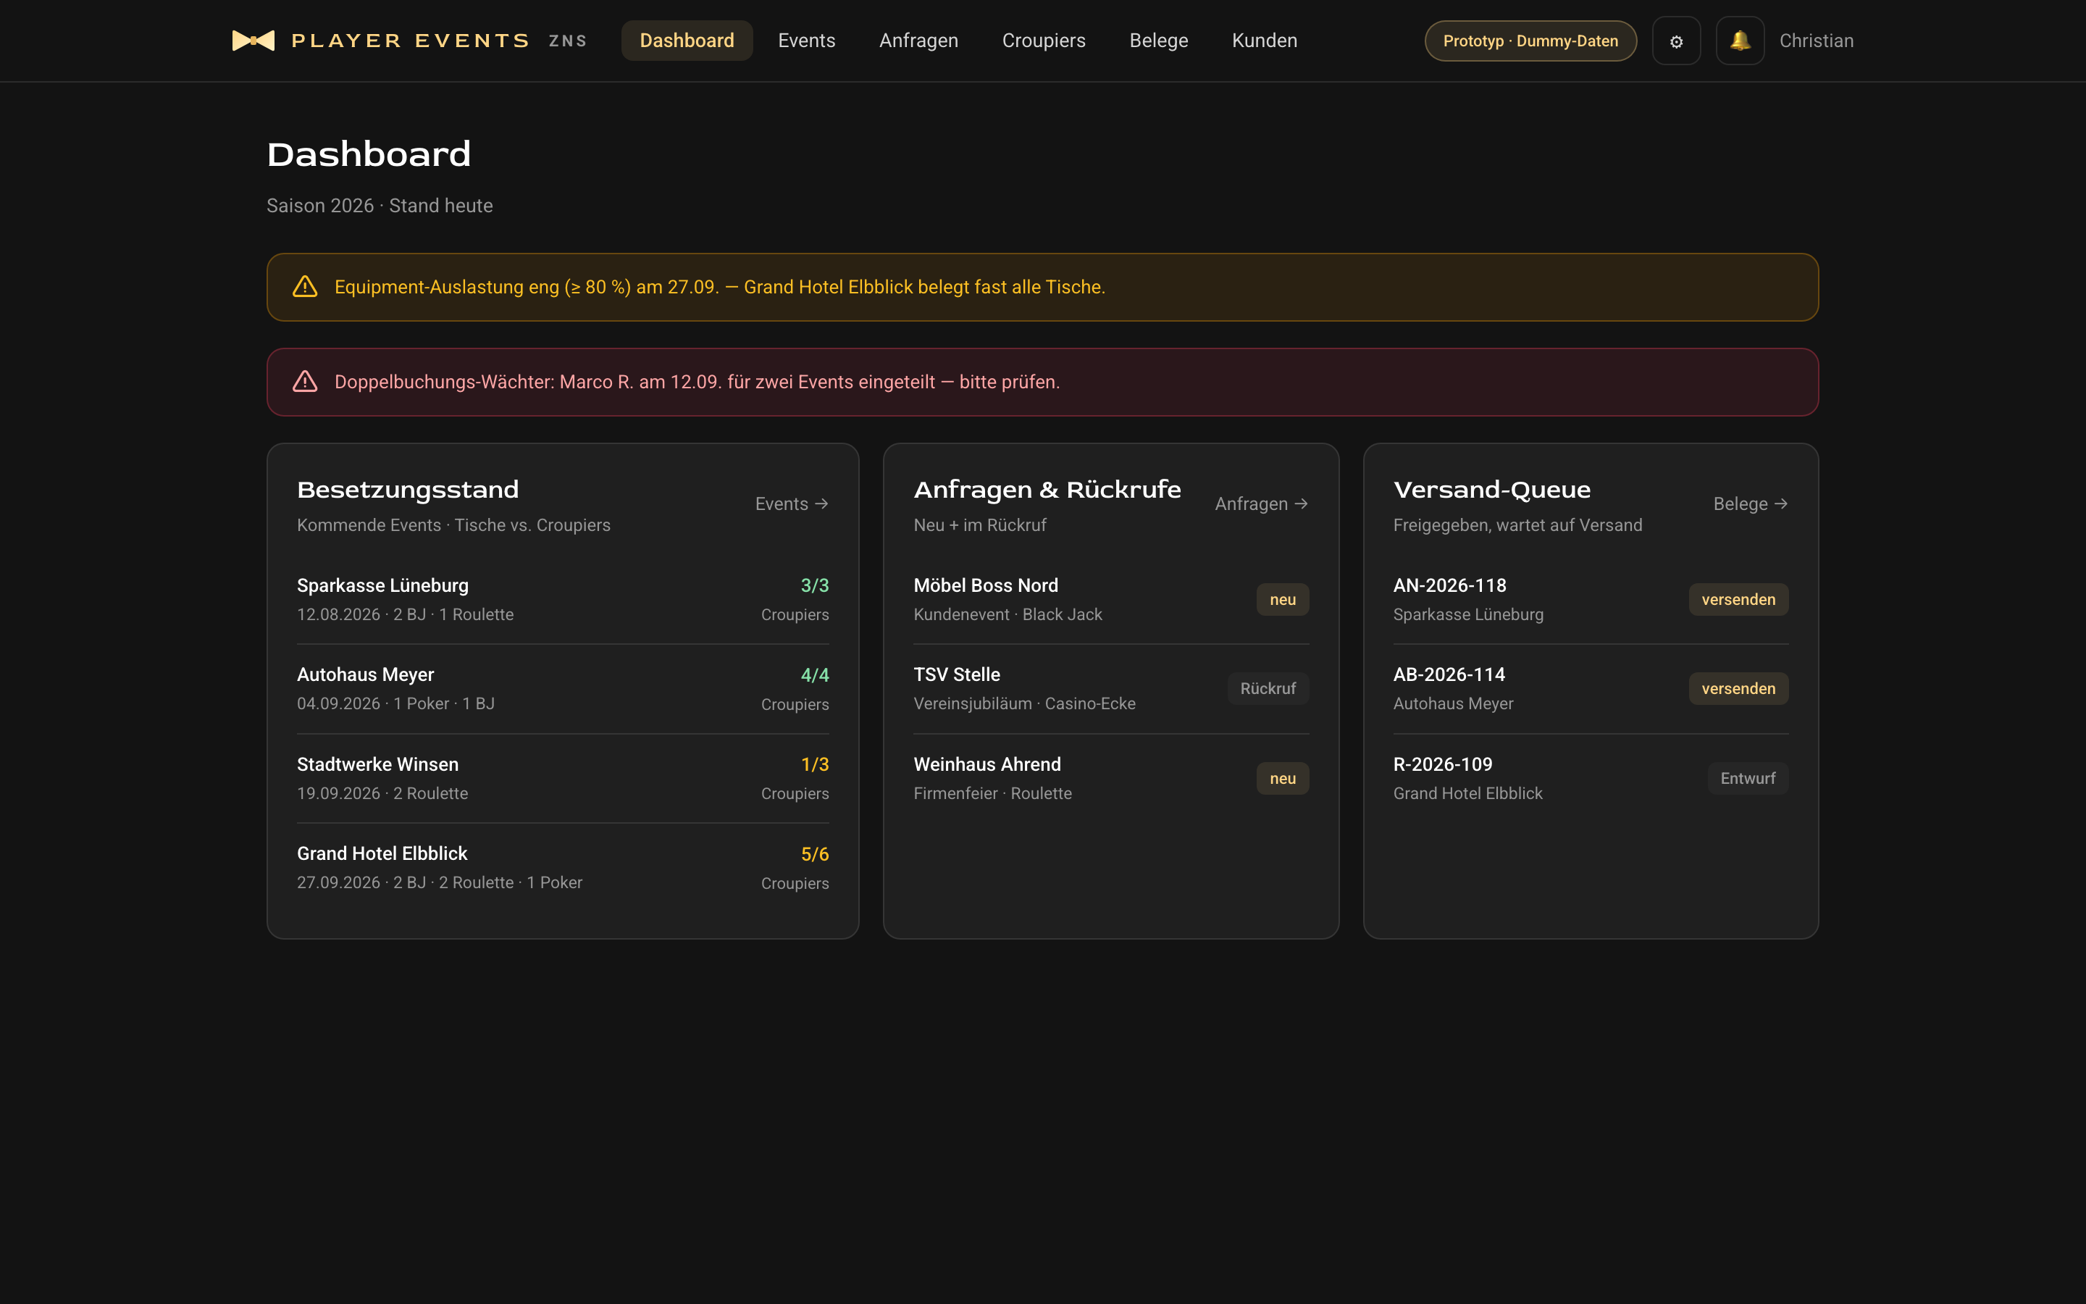Click the Equipment-Auslastung warning message
The height and width of the screenshot is (1304, 2086).
tap(719, 287)
